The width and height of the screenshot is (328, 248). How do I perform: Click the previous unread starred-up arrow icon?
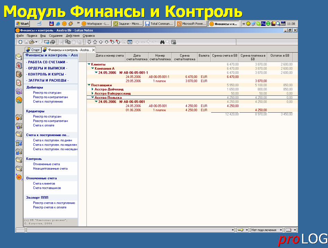118,42
